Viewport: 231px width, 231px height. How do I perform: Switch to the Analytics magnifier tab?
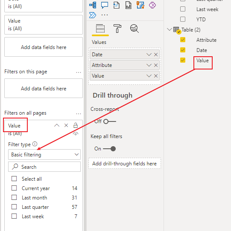pos(134,29)
